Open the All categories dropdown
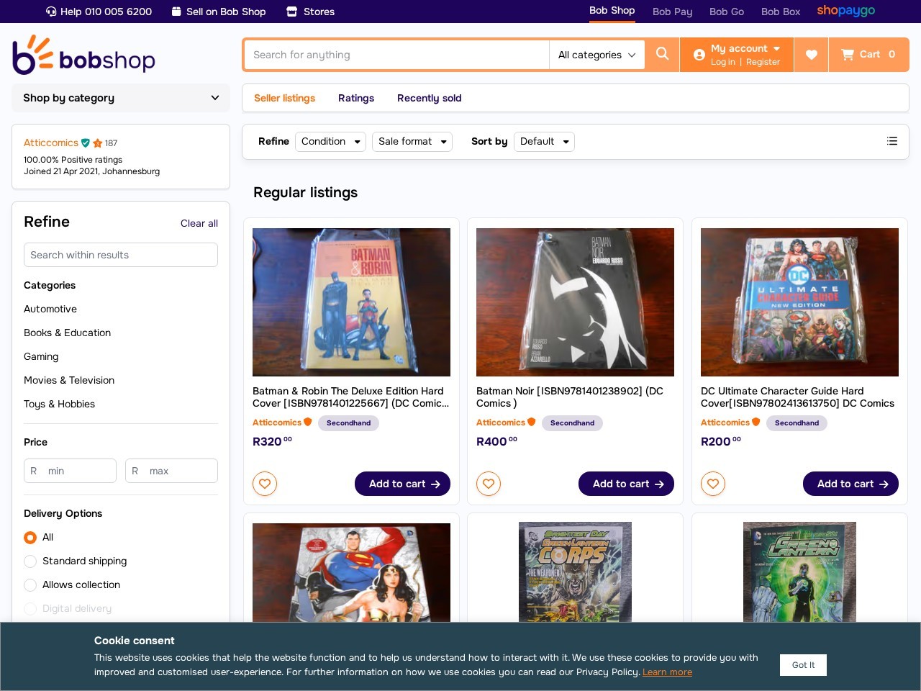 [596, 55]
